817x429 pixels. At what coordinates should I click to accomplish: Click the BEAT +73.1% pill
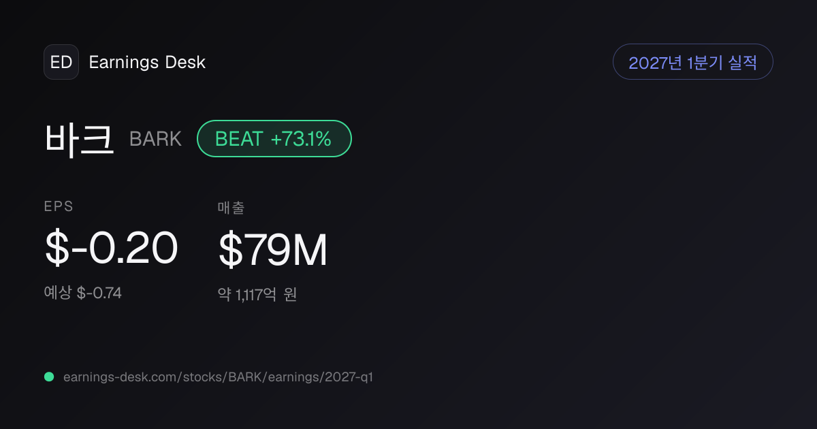coord(274,139)
